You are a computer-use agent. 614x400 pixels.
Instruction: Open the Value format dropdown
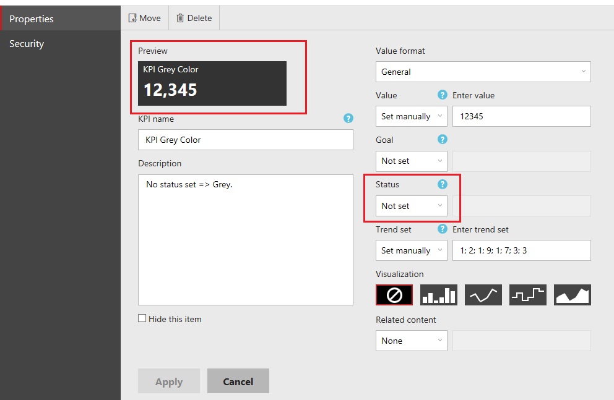pyautogui.click(x=483, y=72)
